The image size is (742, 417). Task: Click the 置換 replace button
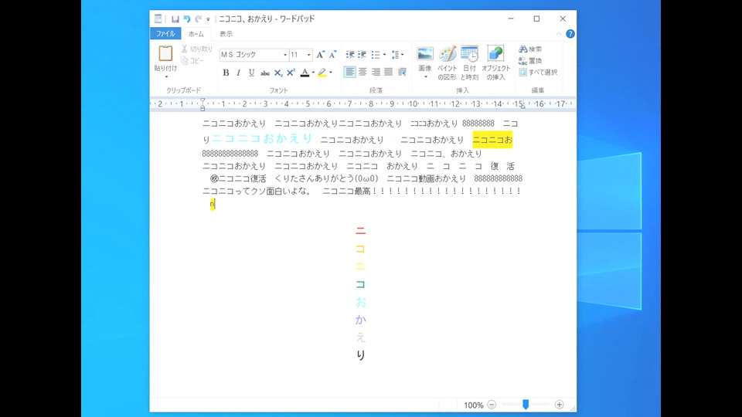point(530,60)
